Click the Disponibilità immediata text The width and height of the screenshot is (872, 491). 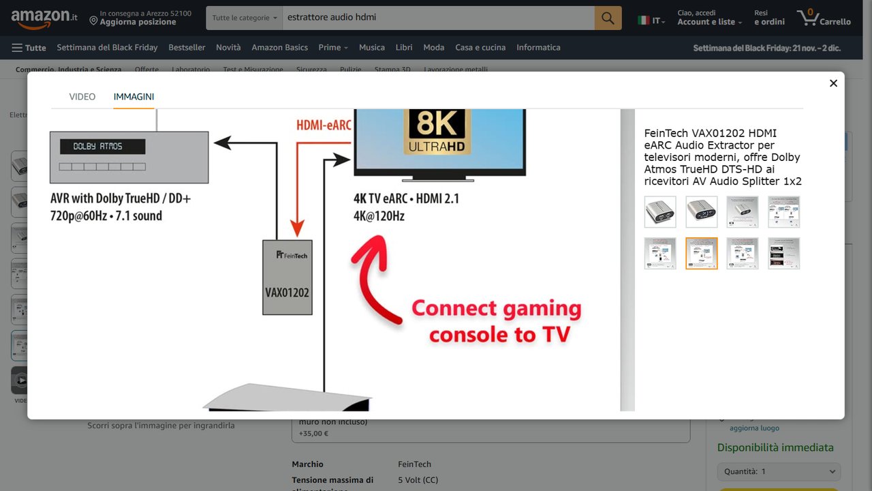point(775,448)
